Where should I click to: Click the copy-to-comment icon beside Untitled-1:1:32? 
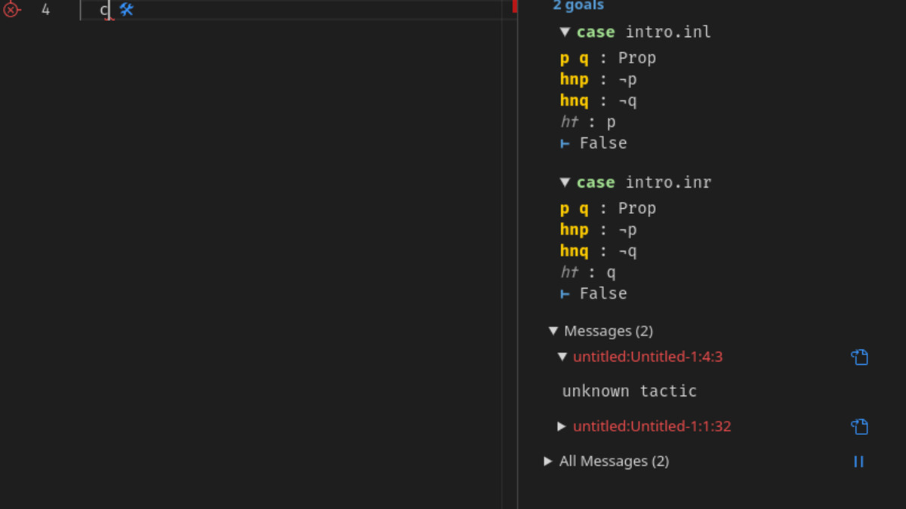coord(861,426)
